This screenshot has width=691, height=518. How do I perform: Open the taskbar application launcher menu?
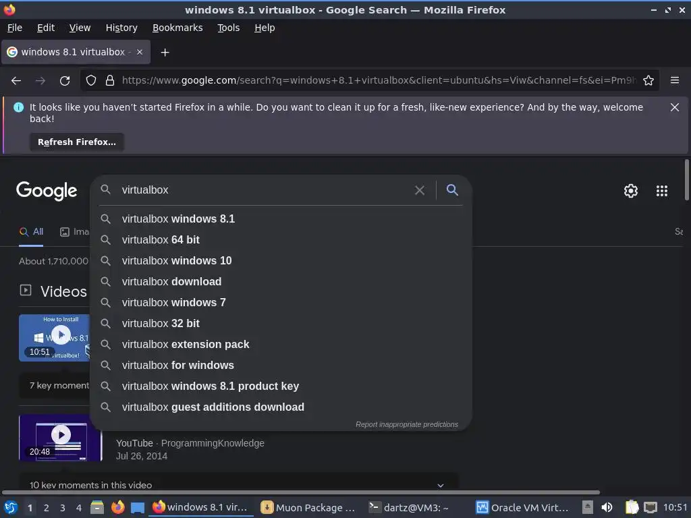point(11,508)
